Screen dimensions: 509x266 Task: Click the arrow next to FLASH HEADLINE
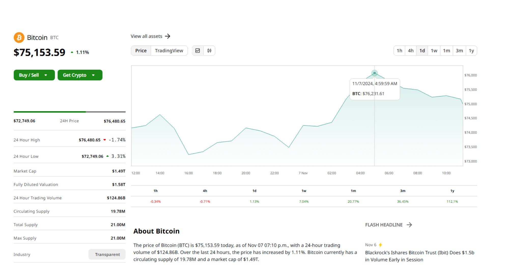coord(409,225)
